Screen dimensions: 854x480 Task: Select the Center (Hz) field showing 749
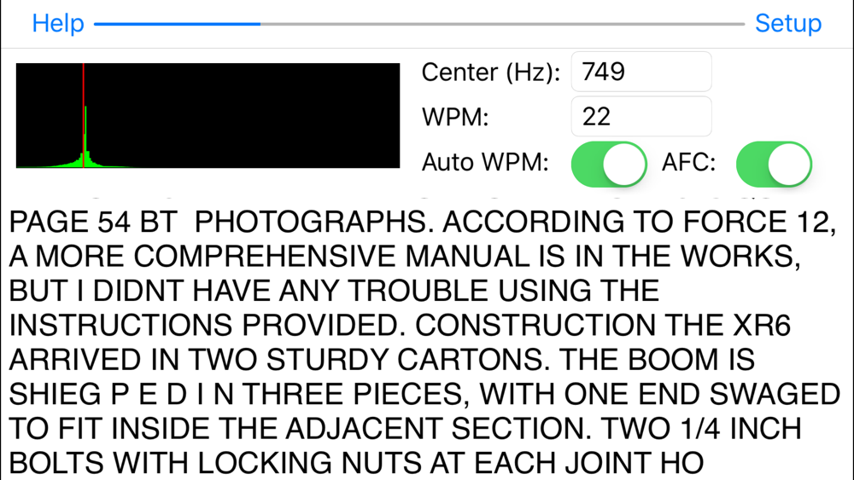(641, 72)
